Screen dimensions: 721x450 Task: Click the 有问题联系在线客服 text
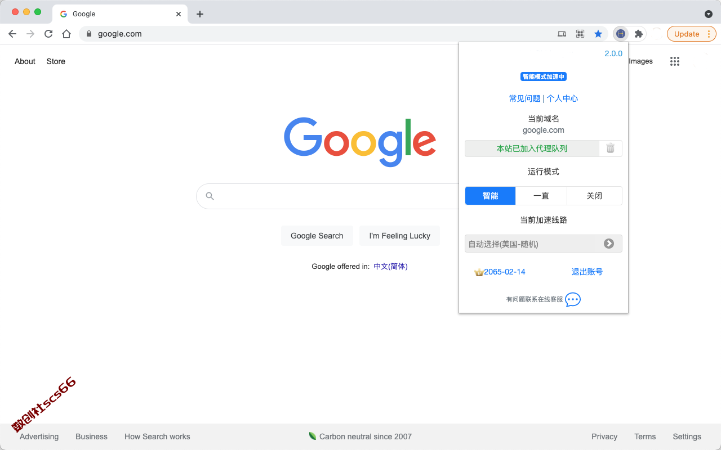(x=535, y=299)
